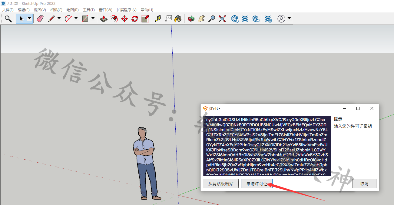Click the 许可证 dialog title icon
The width and height of the screenshot is (394, 205).
click(205, 108)
